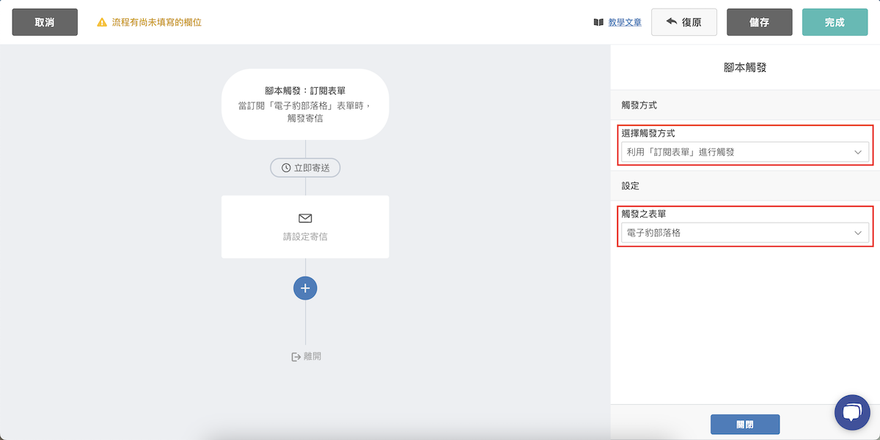Open the 請設定寄信 email step card

pyautogui.click(x=305, y=226)
